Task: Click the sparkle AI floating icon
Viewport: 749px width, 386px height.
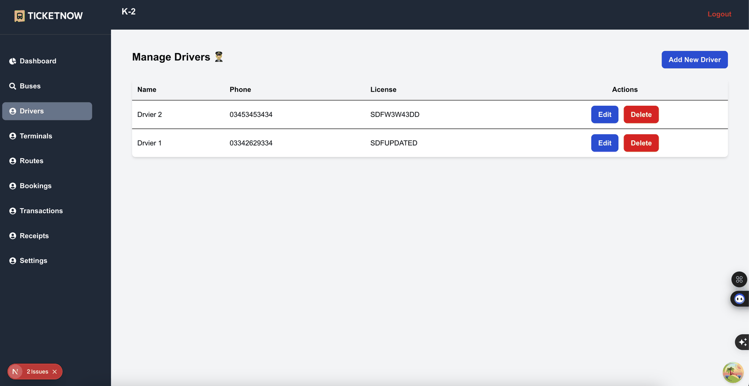Action: point(742,342)
